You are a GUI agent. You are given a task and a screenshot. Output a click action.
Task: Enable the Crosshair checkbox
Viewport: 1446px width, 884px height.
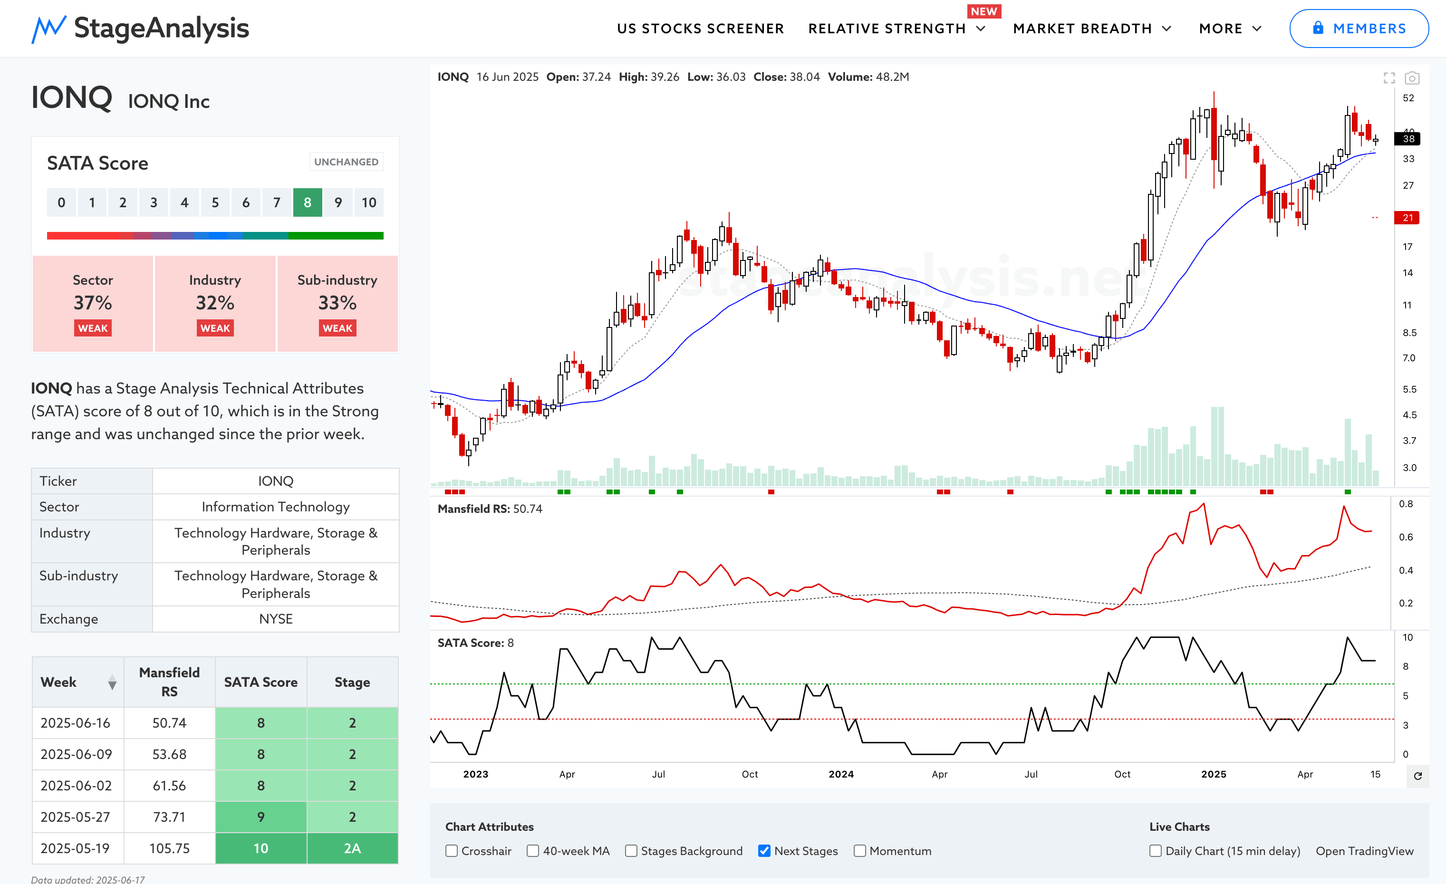pyautogui.click(x=451, y=851)
